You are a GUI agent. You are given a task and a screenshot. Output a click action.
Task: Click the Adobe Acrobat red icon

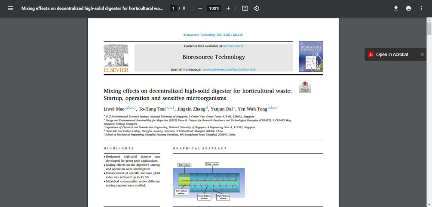pos(371,54)
